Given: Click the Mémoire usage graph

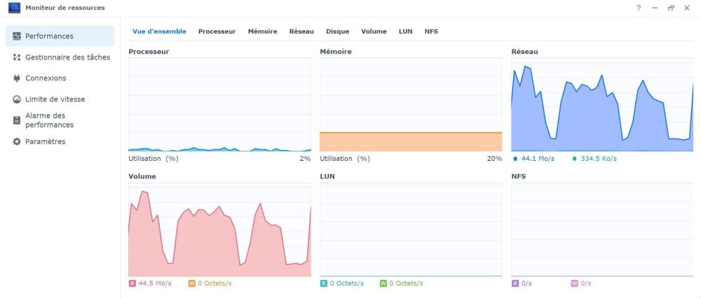Looking at the screenshot, I should coord(411,105).
